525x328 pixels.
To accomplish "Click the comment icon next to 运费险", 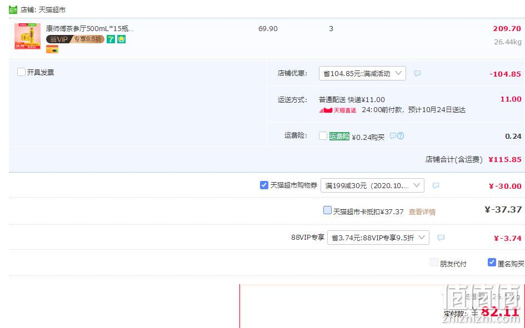I will (393, 135).
